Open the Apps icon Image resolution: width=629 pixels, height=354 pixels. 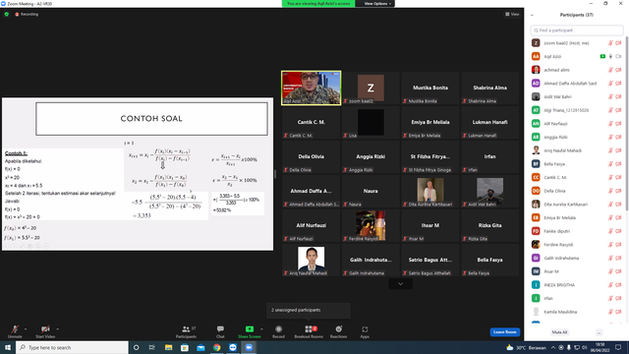click(x=365, y=329)
